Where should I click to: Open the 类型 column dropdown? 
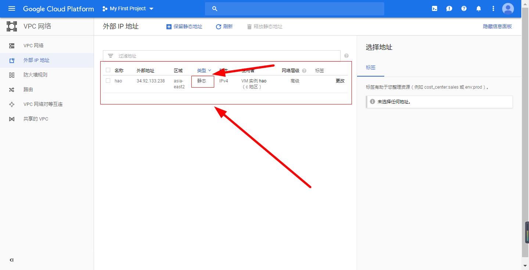click(x=203, y=70)
